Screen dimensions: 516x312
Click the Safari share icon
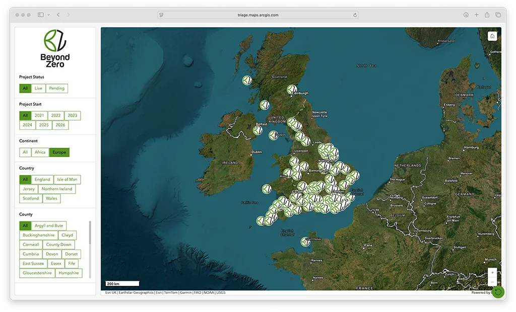[x=487, y=15]
